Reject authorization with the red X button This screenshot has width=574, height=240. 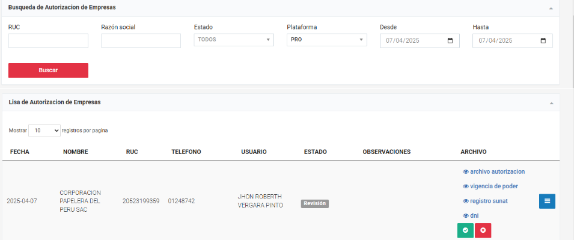tap(483, 230)
